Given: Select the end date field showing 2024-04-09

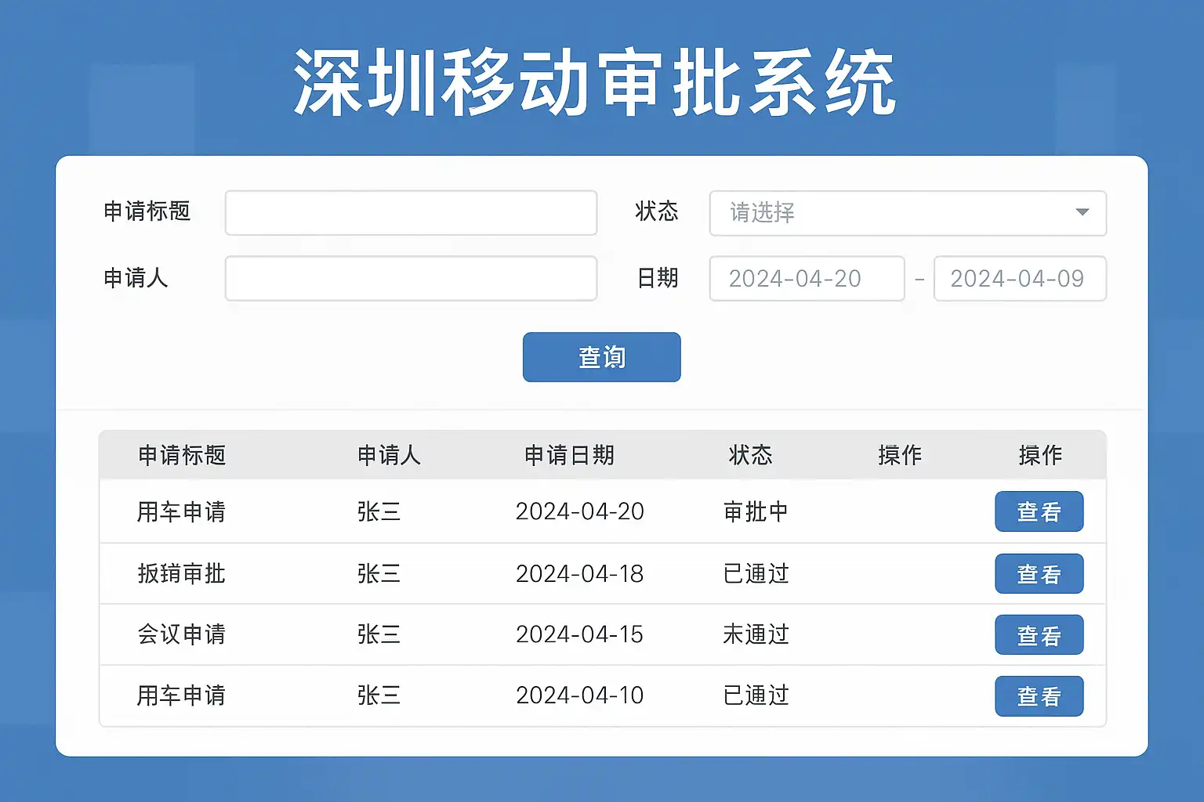Looking at the screenshot, I should 1020,278.
